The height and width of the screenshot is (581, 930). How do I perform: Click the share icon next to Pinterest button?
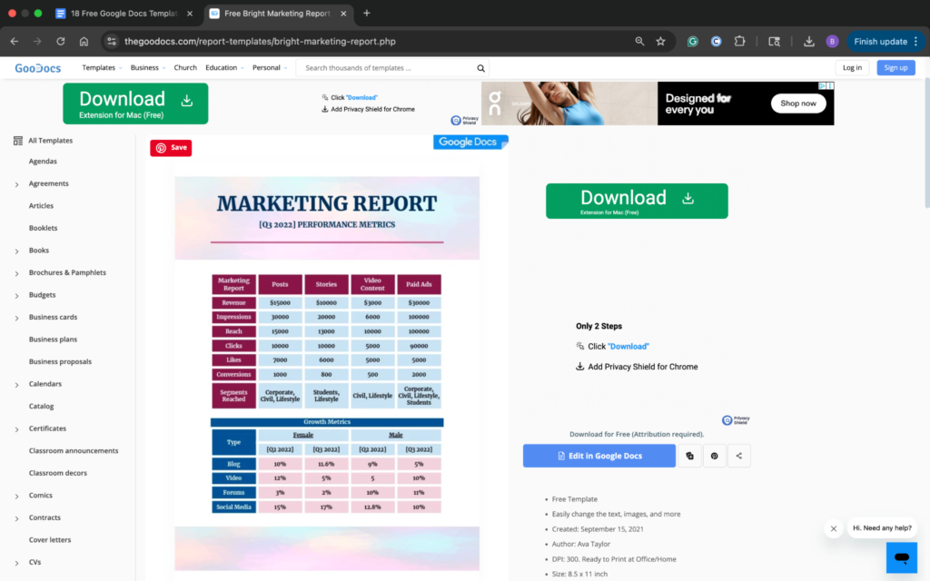click(x=738, y=455)
